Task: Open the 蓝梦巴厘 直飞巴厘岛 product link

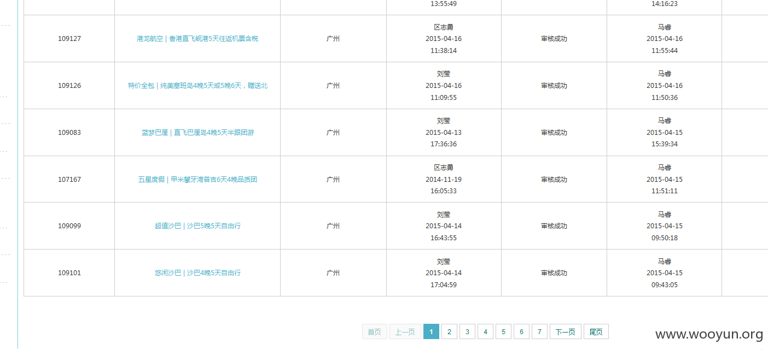Action: pyautogui.click(x=197, y=133)
